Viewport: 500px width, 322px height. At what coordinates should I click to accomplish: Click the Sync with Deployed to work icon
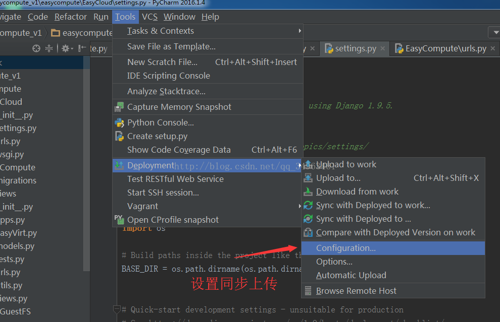click(308, 205)
